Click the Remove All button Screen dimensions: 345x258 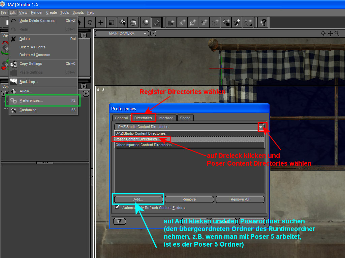[240, 199]
